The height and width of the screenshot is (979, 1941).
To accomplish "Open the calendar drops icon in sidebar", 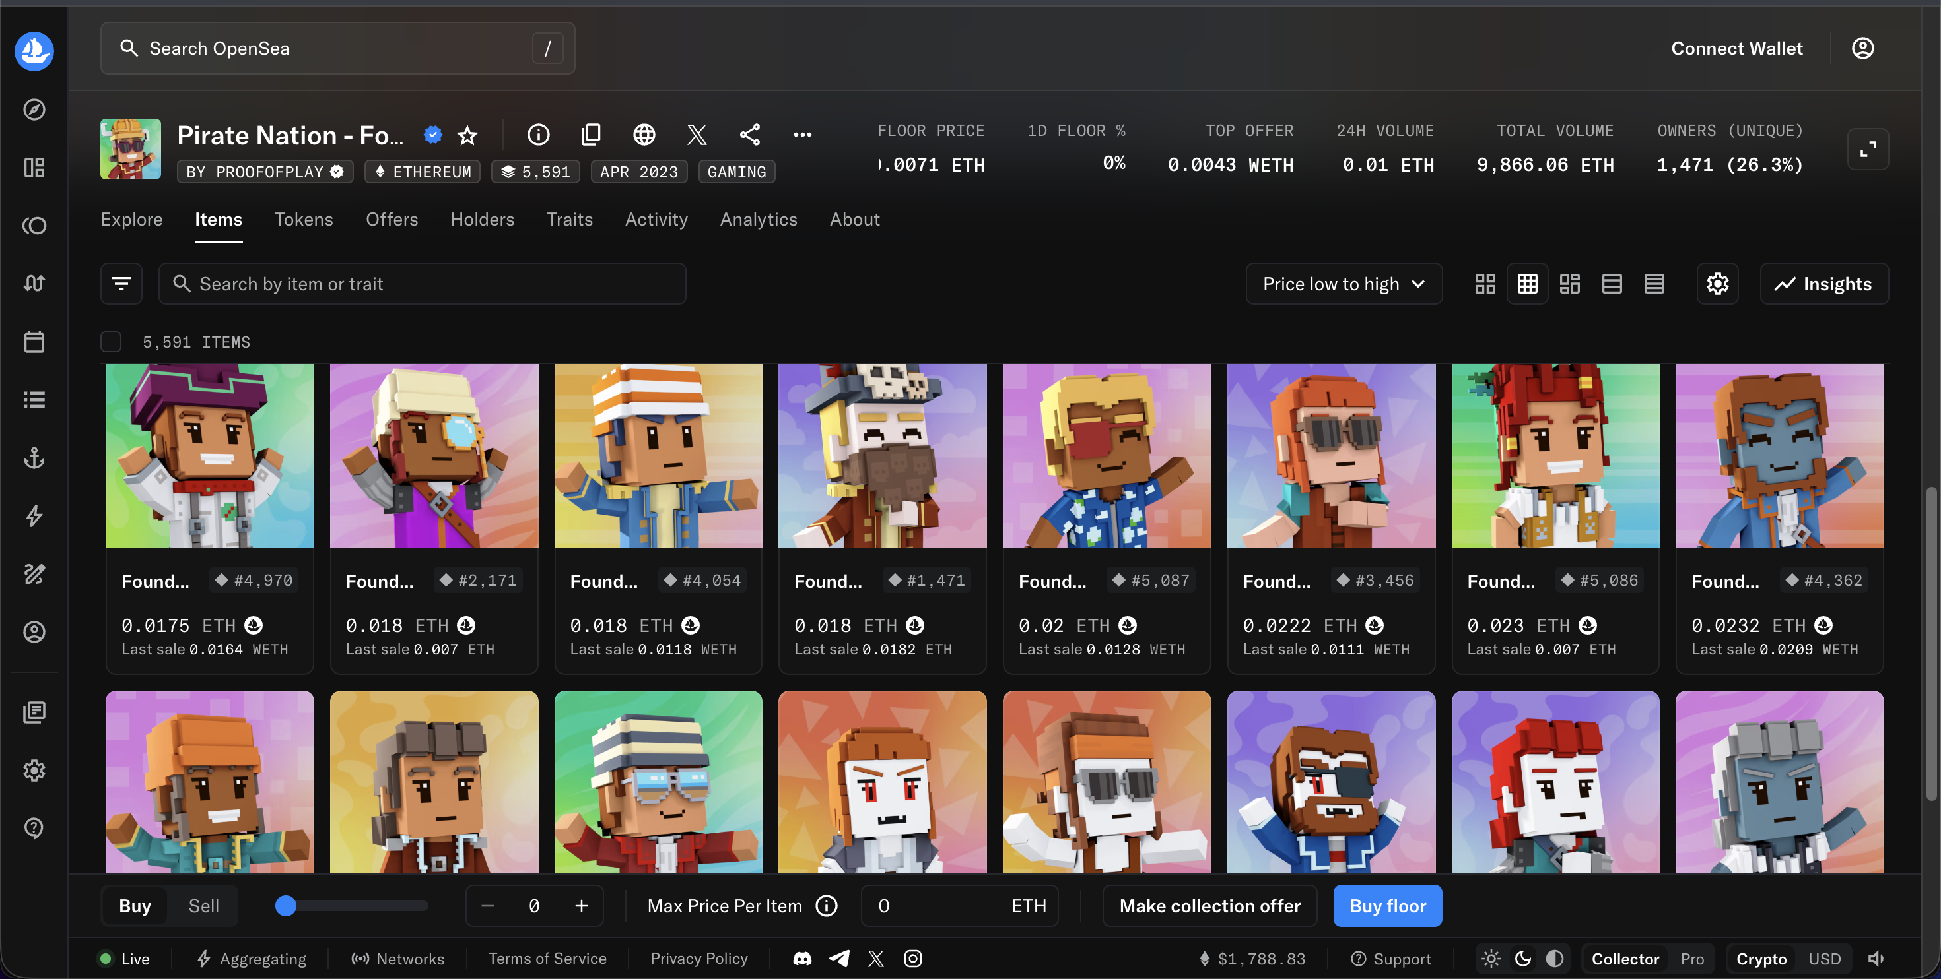I will click(34, 341).
